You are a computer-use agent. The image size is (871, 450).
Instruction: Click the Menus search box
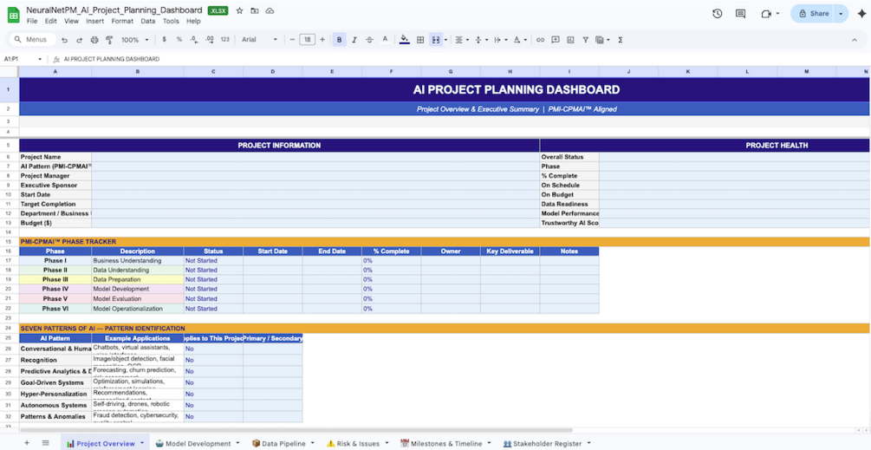[x=33, y=39]
